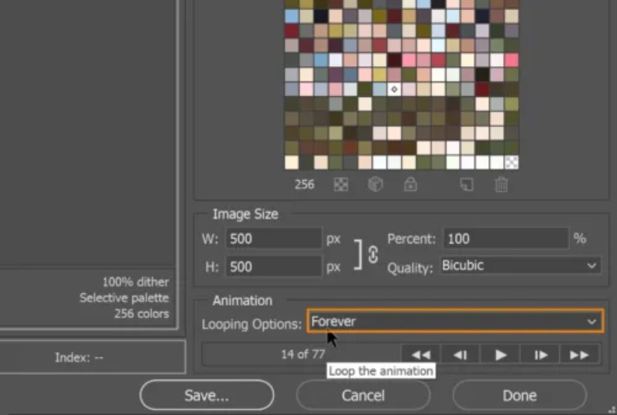Click the '14 of 77' frame counter
The width and height of the screenshot is (617, 415).
pos(302,354)
